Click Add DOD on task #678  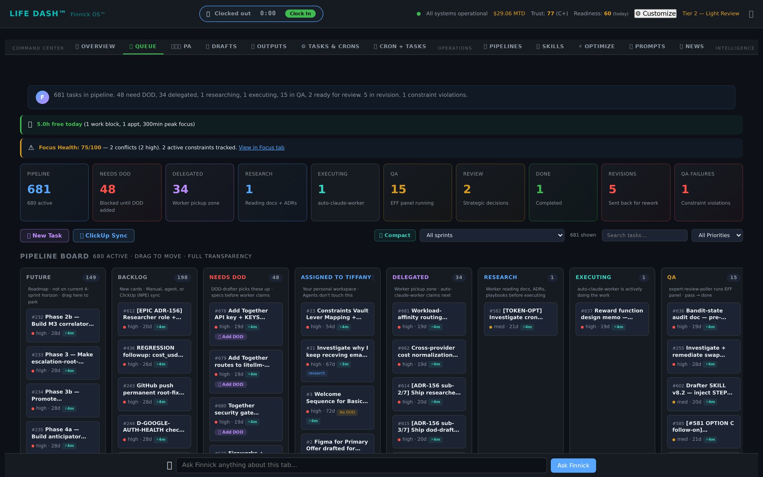(x=231, y=337)
